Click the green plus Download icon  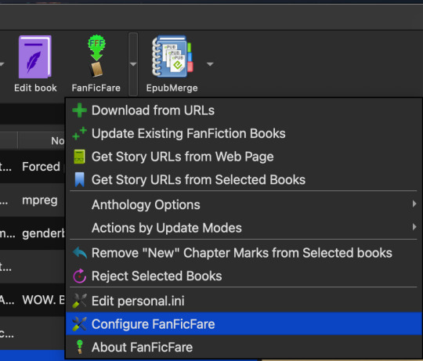tap(80, 110)
